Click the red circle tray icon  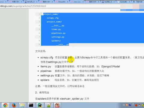coord(136,105)
